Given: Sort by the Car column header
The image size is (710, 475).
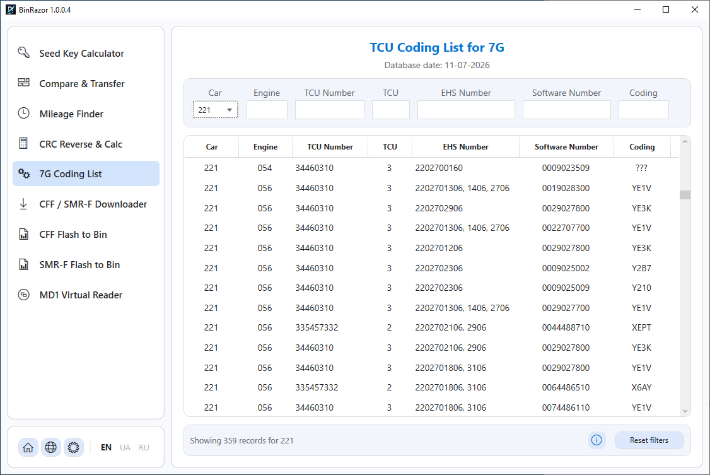Looking at the screenshot, I should [212, 147].
